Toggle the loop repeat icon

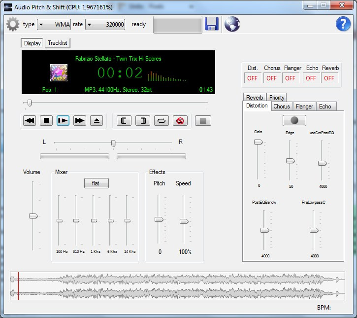coord(162,121)
